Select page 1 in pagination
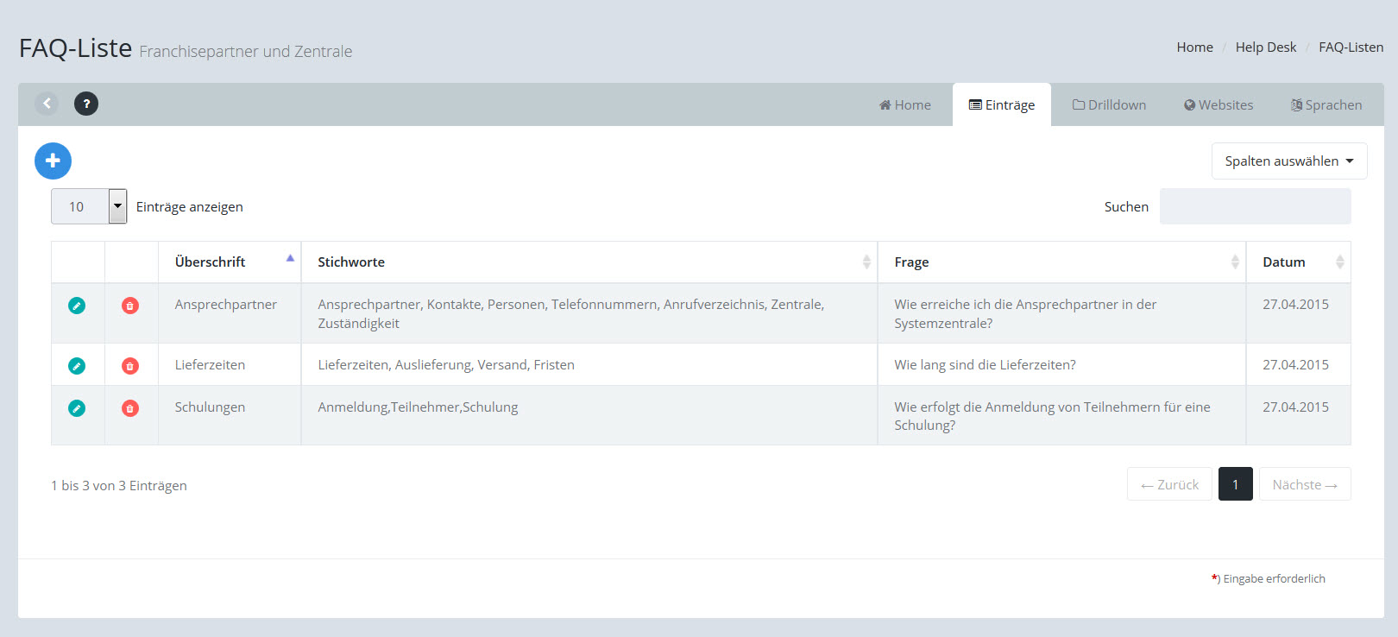This screenshot has width=1398, height=637. (x=1235, y=484)
